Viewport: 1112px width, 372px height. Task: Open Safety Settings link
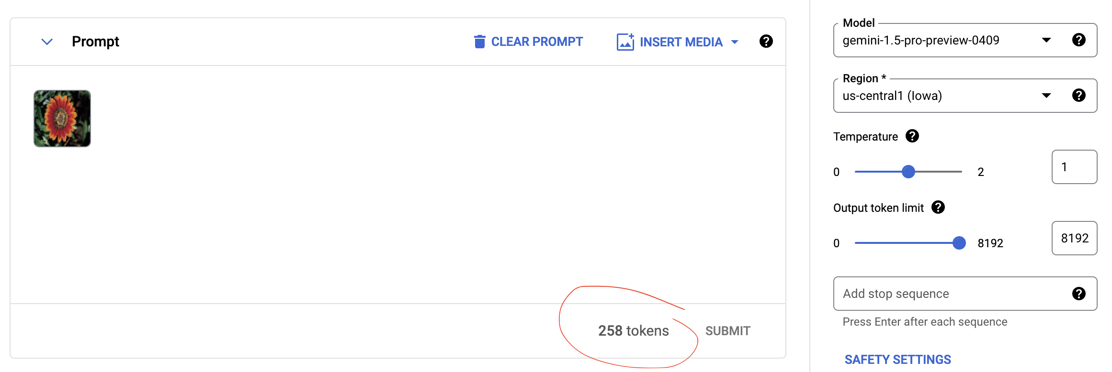(897, 360)
